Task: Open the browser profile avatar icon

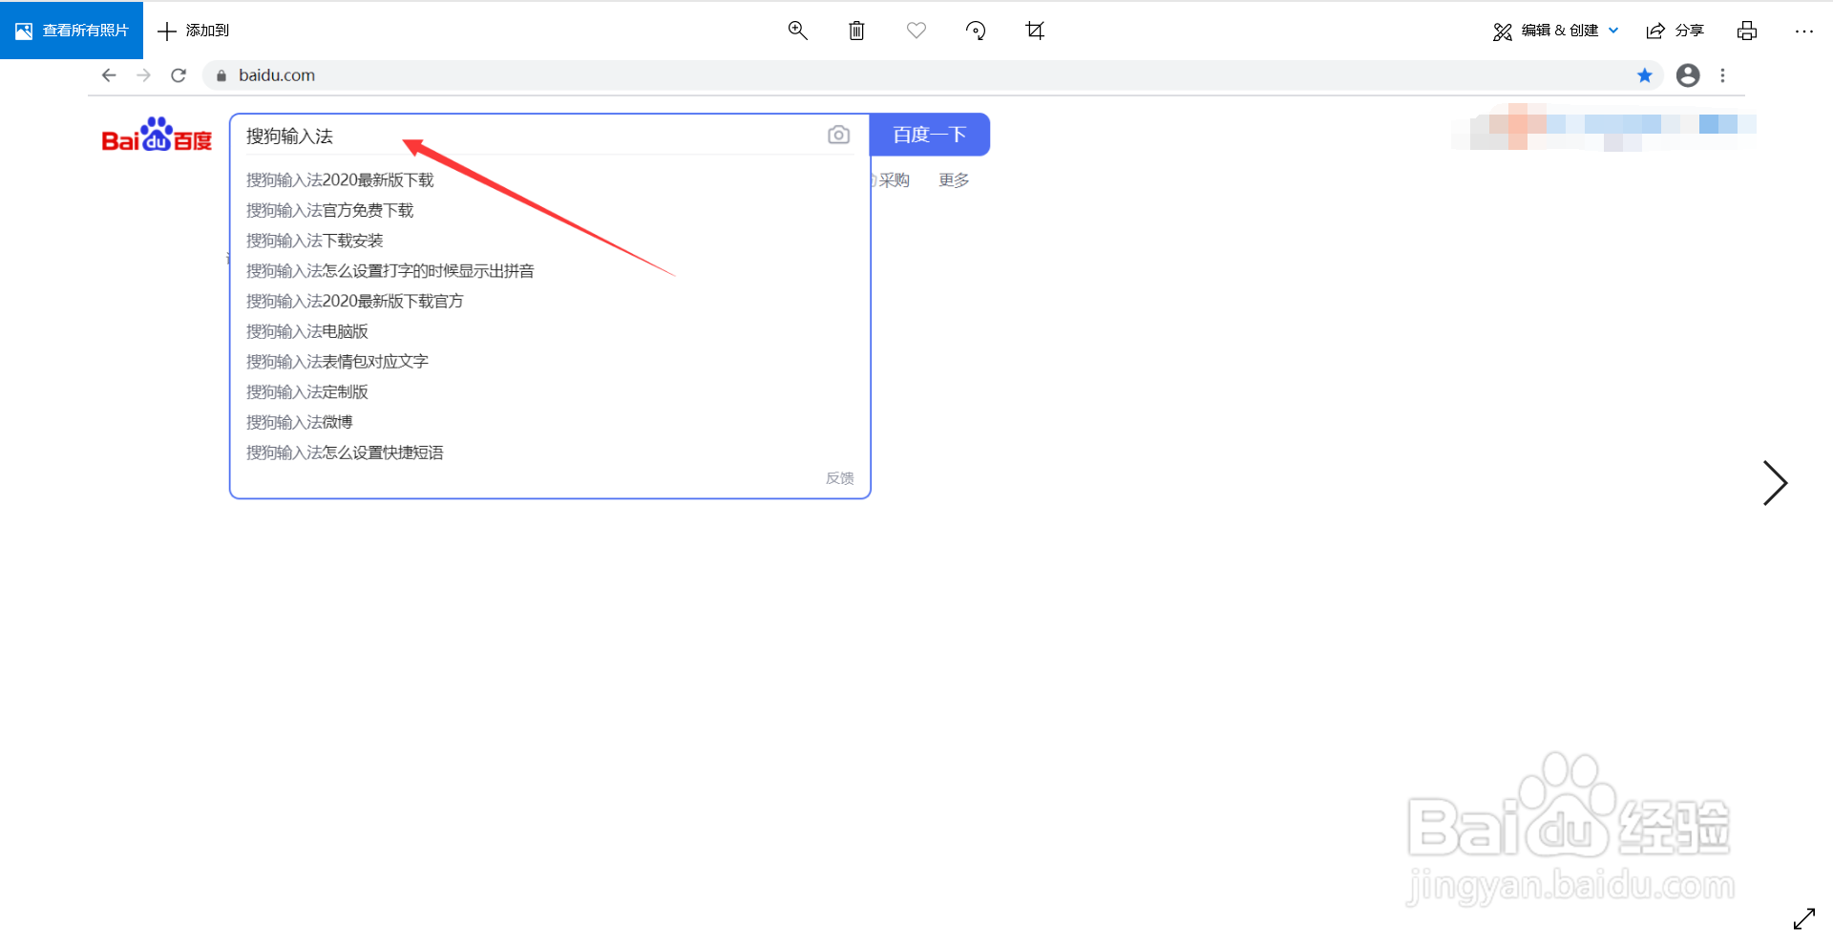Action: (1688, 75)
